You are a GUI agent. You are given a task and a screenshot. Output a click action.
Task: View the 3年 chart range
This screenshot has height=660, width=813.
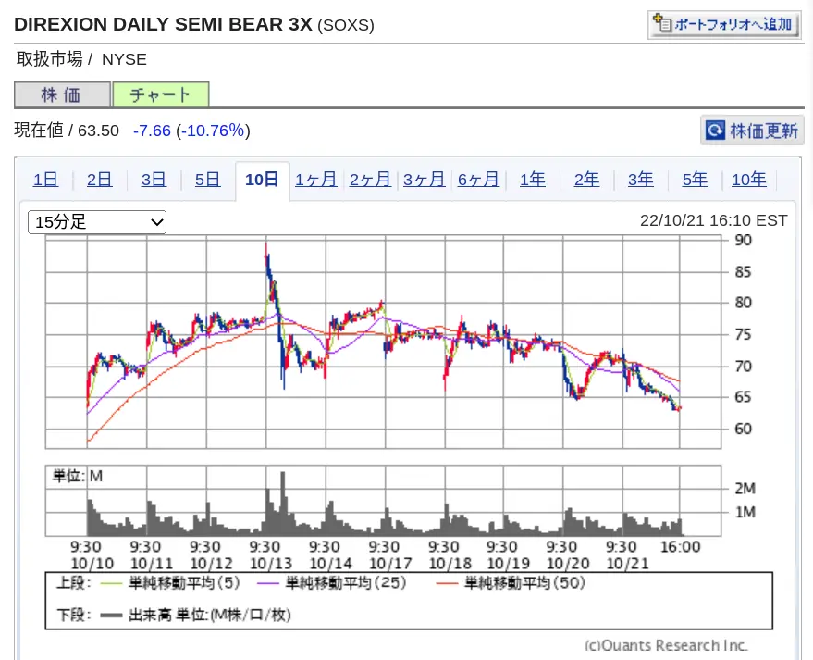coord(640,180)
